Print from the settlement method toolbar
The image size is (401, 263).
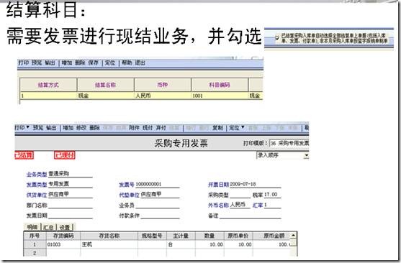(24, 63)
